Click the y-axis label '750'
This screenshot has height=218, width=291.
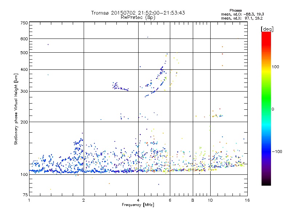pos(24,23)
